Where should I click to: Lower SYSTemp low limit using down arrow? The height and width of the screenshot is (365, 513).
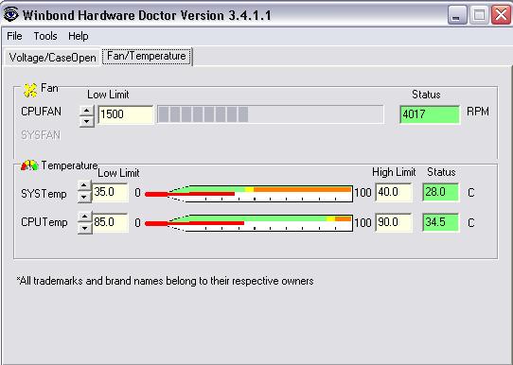84,197
